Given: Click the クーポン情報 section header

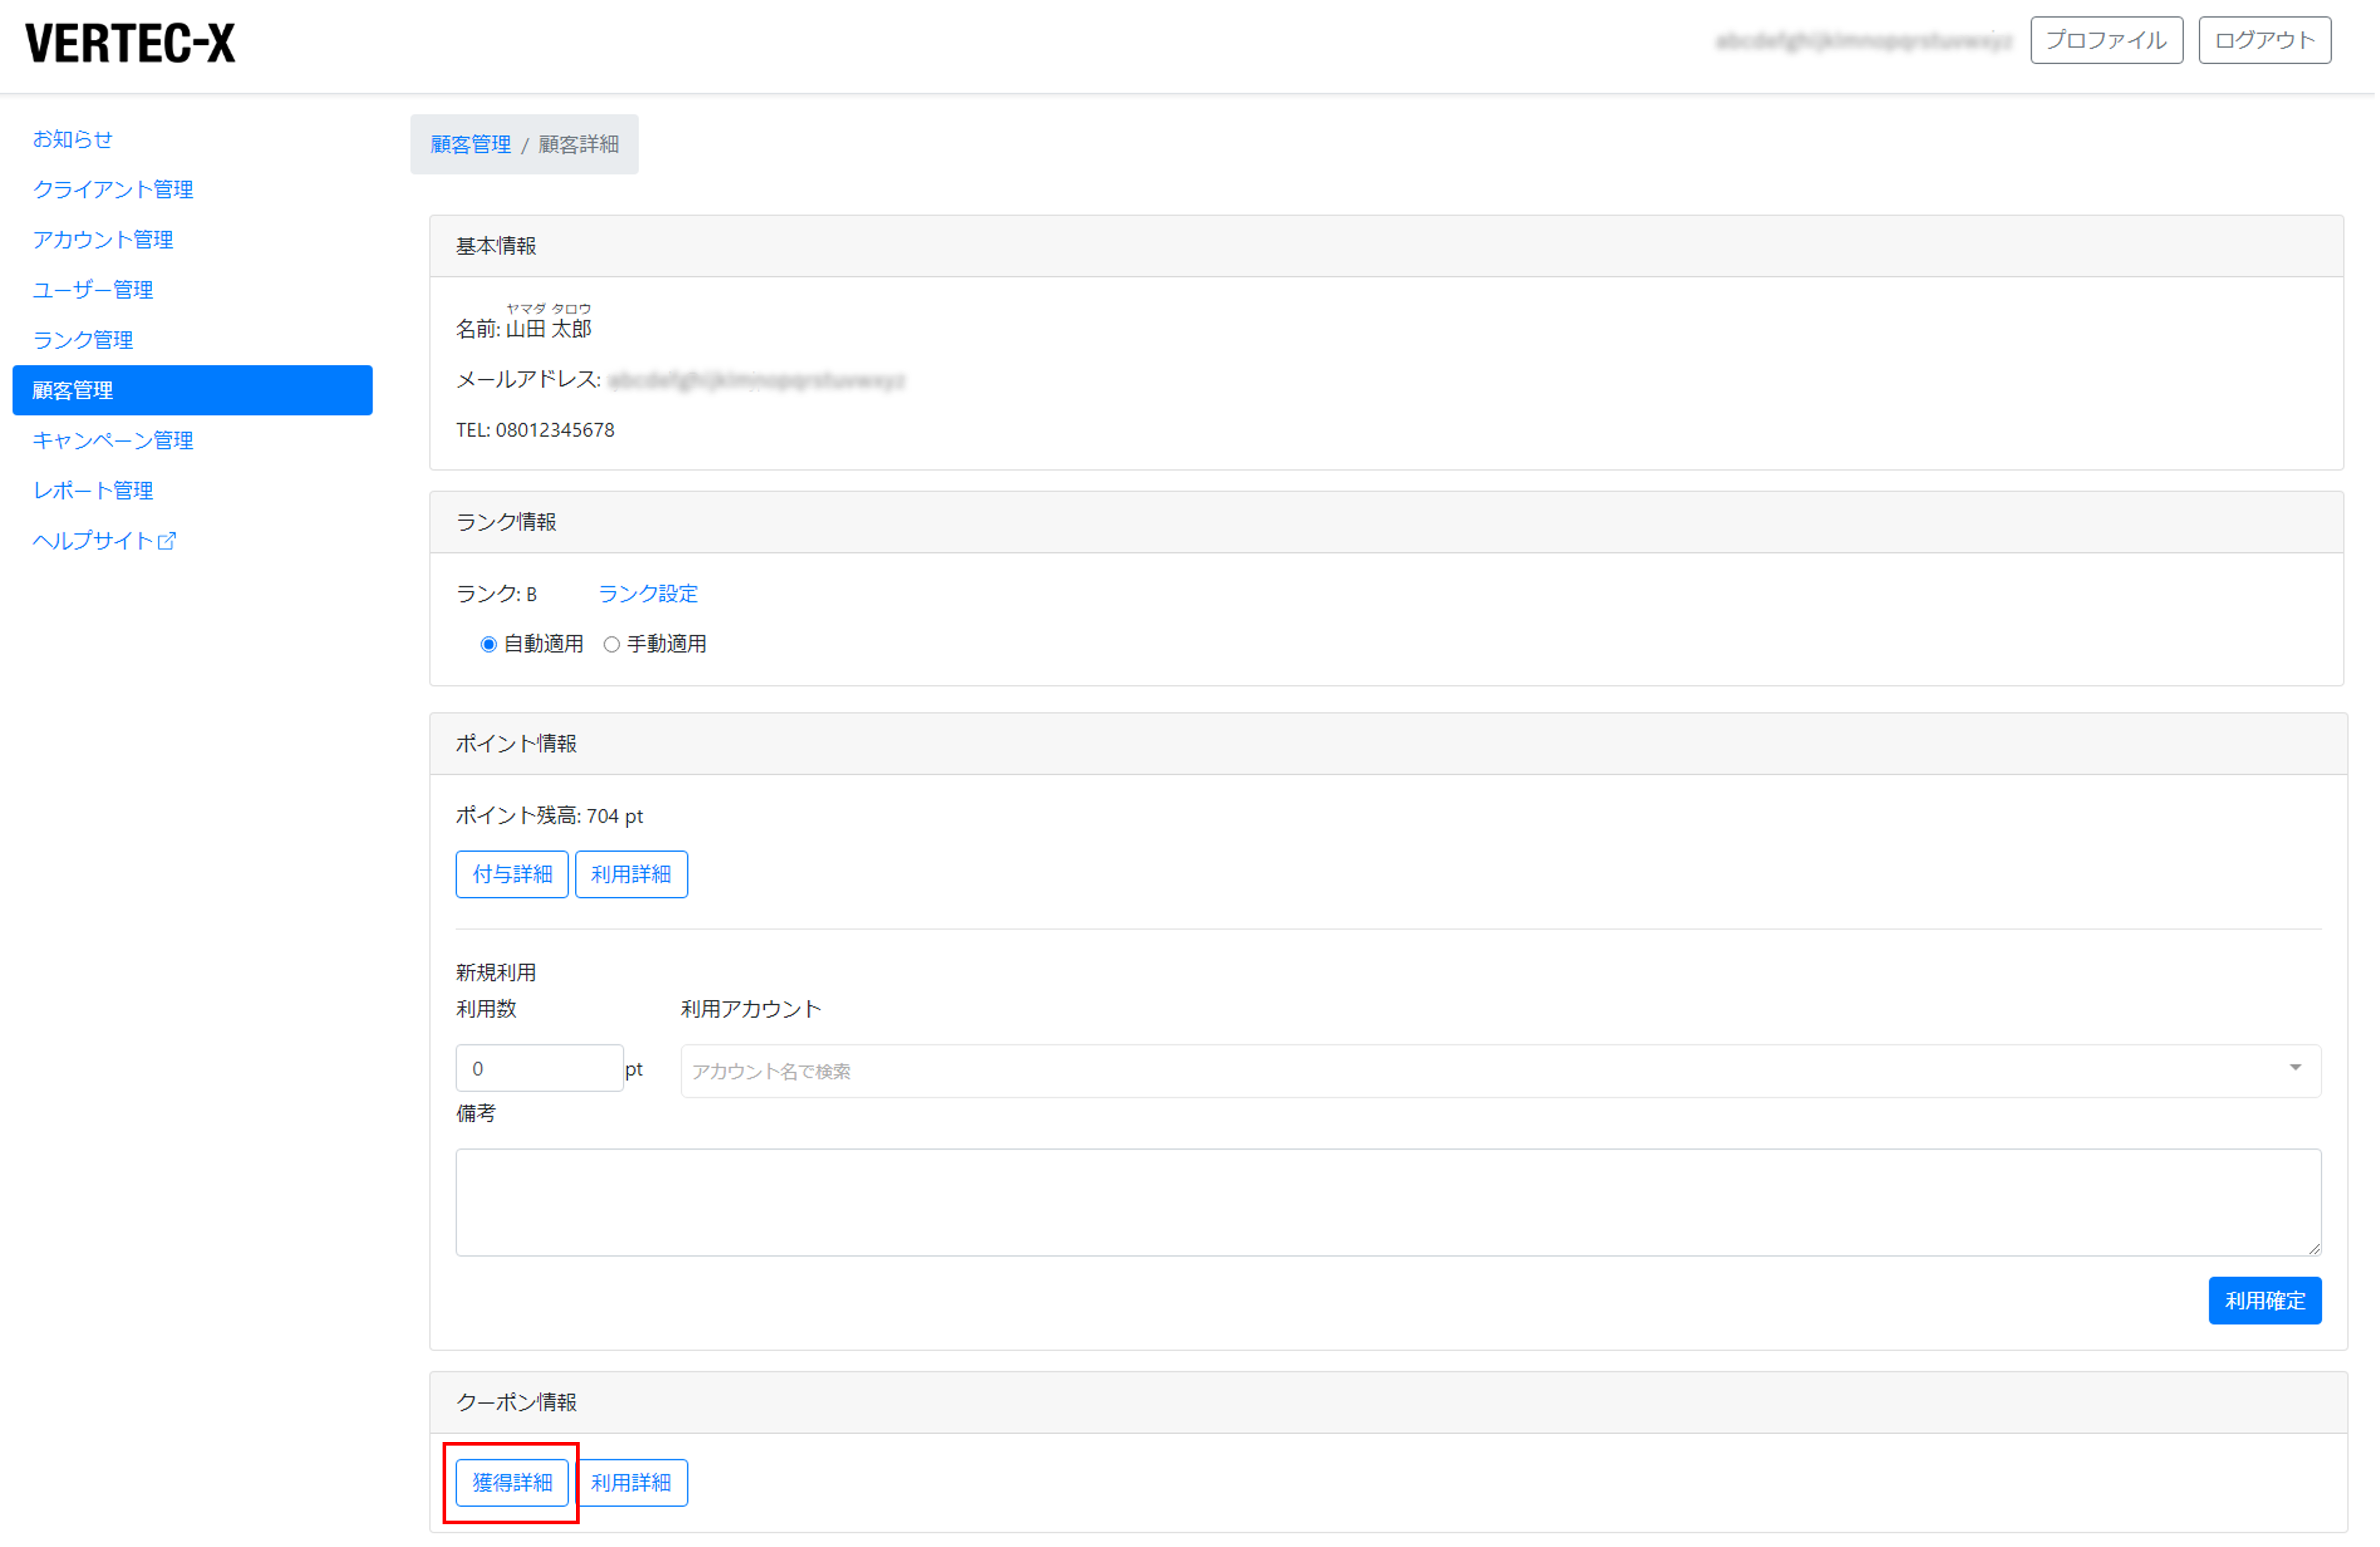Looking at the screenshot, I should click(x=1388, y=1402).
